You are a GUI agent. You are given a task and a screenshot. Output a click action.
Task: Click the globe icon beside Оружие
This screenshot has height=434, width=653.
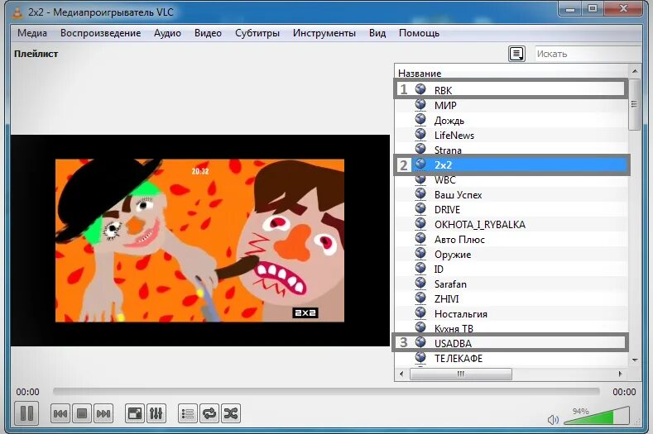[x=420, y=253]
